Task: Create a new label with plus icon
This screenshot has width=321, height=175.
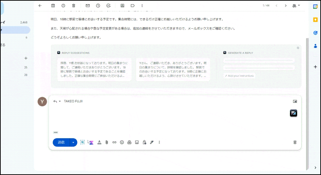Action: pos(26,58)
